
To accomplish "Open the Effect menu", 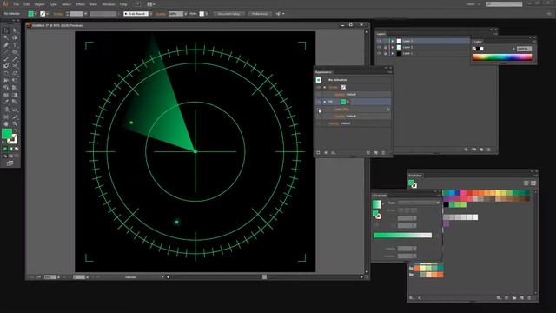I will [x=81, y=4].
